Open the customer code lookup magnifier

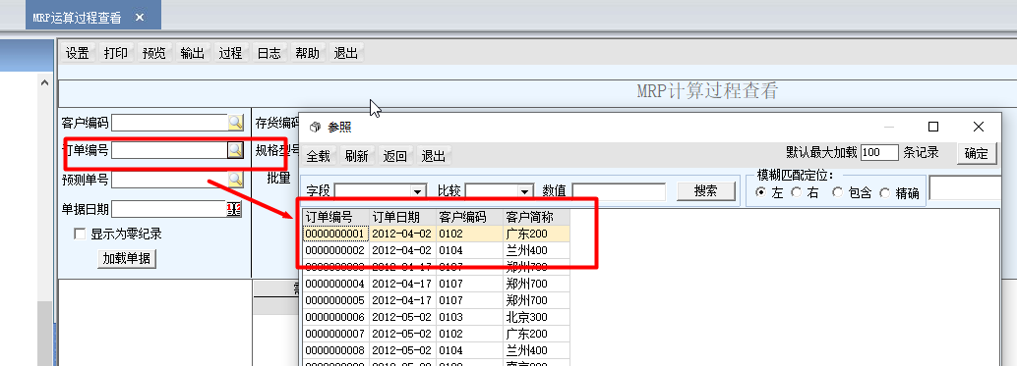click(235, 122)
